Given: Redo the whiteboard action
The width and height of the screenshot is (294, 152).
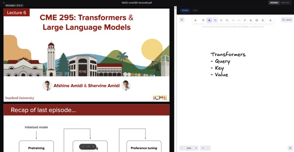Looking at the screenshot, I should pyautogui.click(x=208, y=148).
